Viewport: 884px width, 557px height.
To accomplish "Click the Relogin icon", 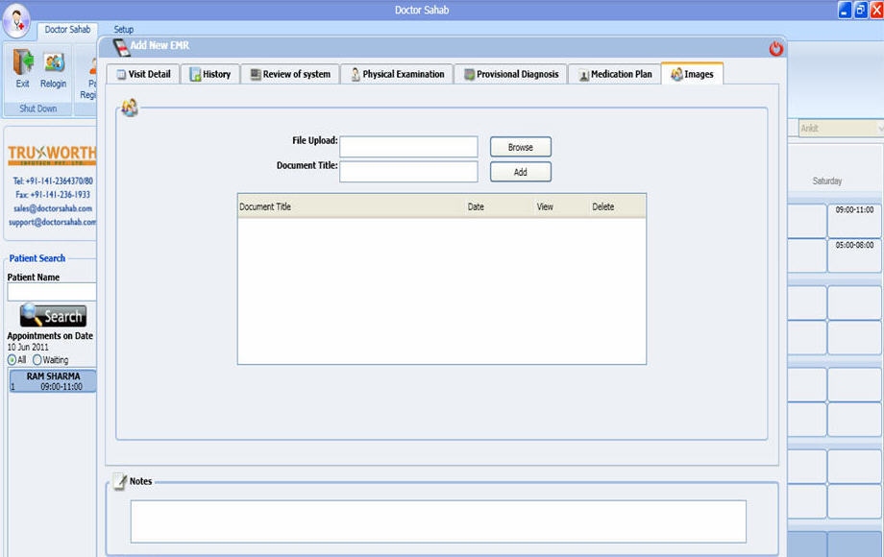I will pos(54,63).
